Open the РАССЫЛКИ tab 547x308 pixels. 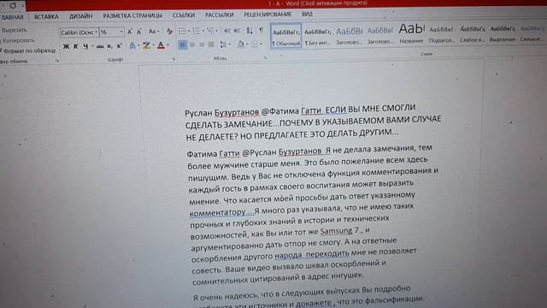tap(219, 15)
